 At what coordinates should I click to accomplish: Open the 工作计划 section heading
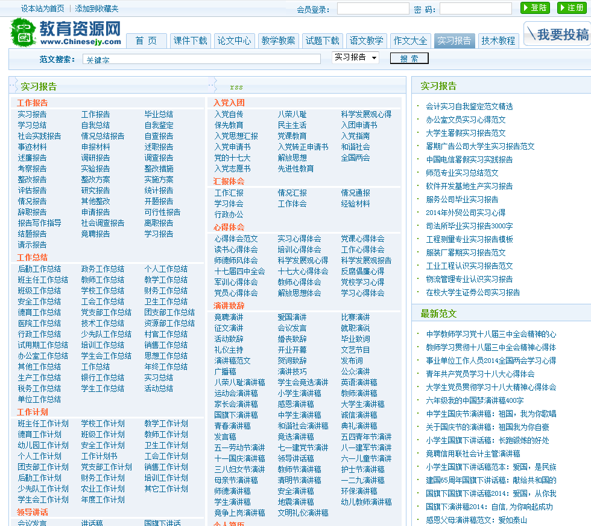coord(33,412)
